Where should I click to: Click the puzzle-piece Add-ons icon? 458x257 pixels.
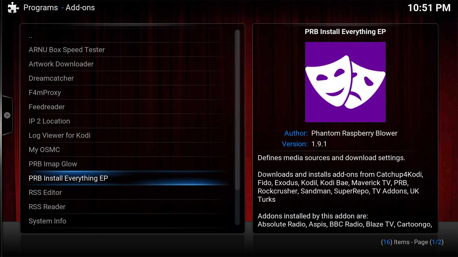(x=13, y=7)
